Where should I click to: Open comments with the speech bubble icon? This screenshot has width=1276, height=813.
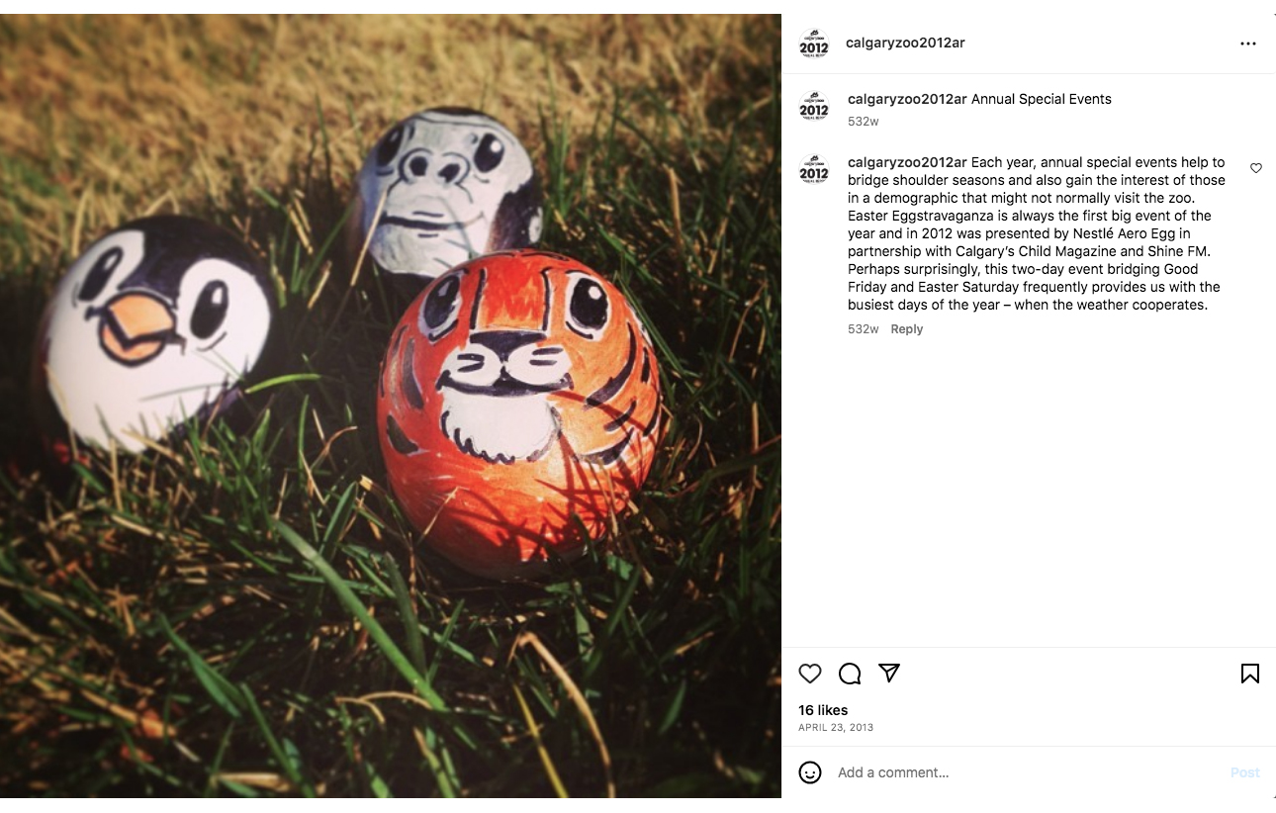pos(850,674)
